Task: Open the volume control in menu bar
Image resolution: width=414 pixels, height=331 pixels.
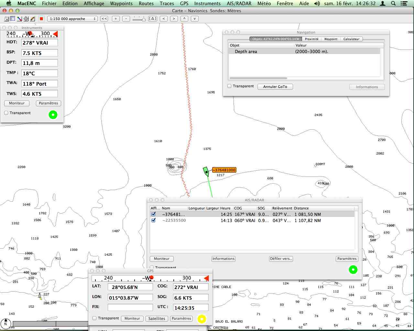Action: (317, 4)
